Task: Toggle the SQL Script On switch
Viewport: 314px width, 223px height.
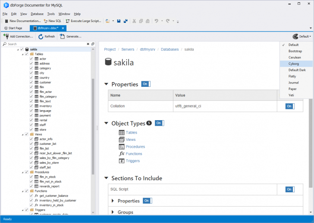Action: click(x=290, y=189)
